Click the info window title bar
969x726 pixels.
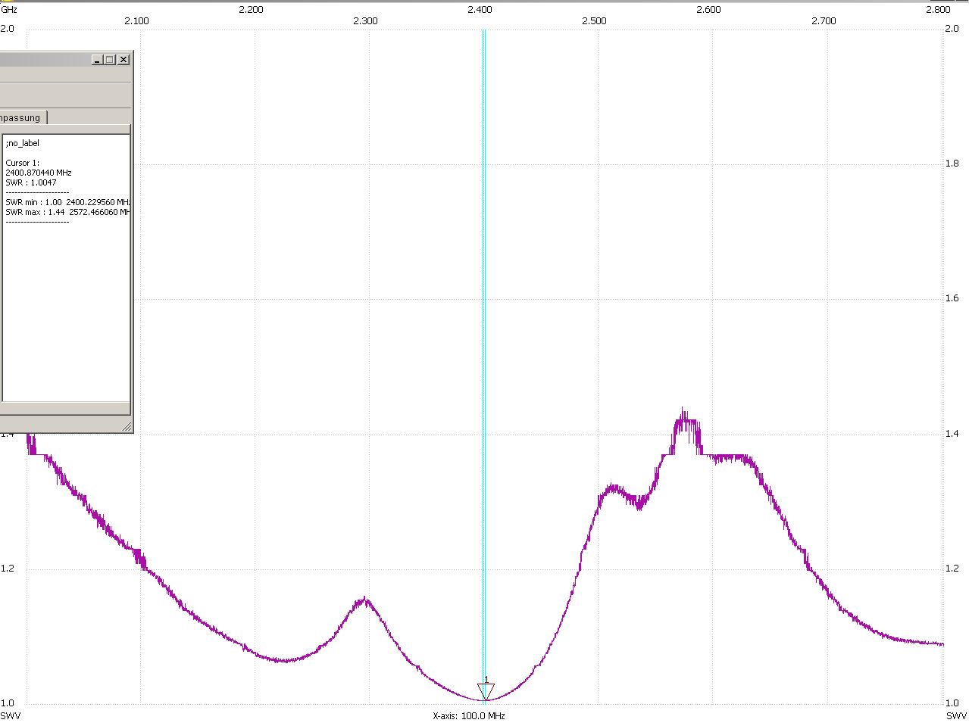tap(45, 60)
